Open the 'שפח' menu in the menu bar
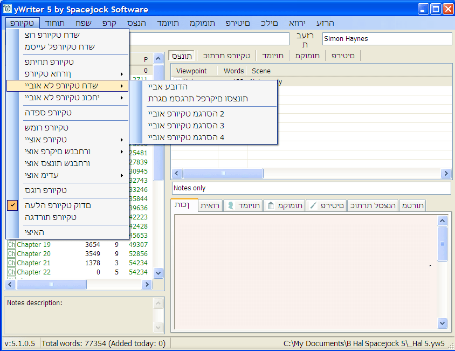Screen dimensions: 455x351 click(x=84, y=23)
